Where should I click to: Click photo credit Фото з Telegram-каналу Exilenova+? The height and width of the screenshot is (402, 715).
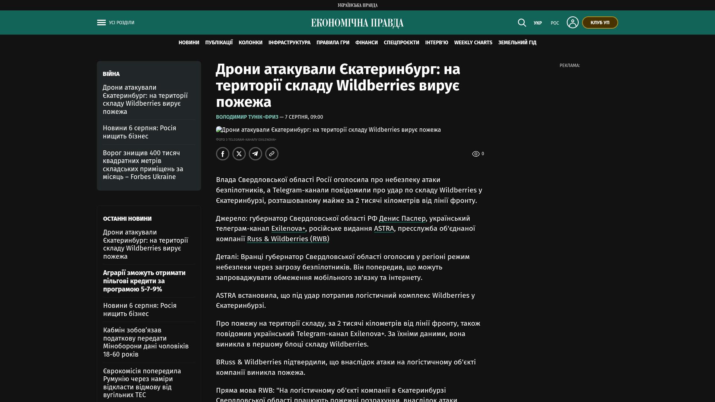pos(246,140)
